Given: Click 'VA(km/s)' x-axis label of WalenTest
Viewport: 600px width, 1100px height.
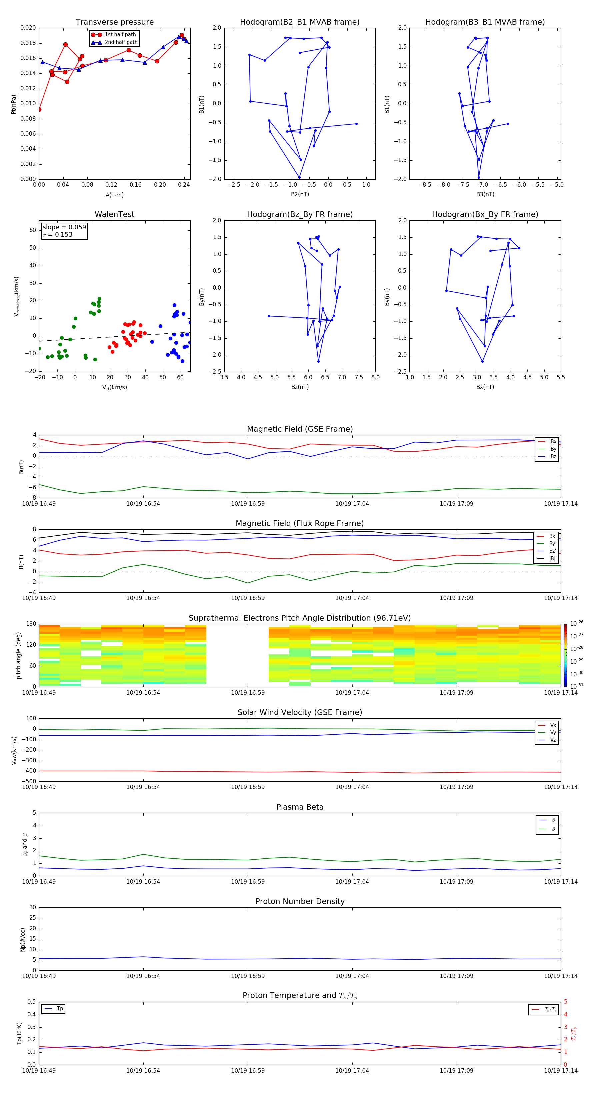Looking at the screenshot, I should pyautogui.click(x=114, y=387).
